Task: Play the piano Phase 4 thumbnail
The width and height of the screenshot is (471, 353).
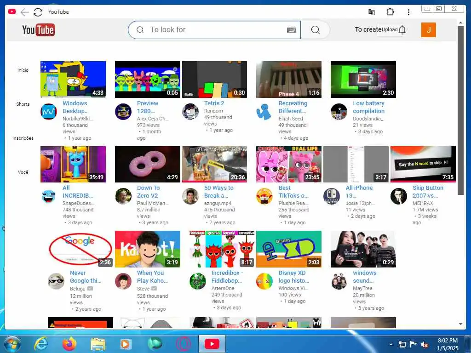Action: 289,80
